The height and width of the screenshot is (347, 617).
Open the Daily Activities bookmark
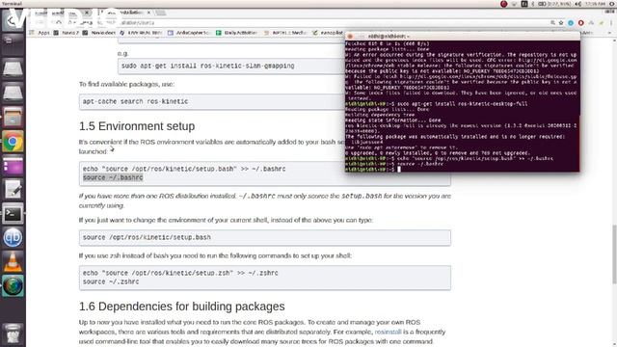(x=236, y=33)
